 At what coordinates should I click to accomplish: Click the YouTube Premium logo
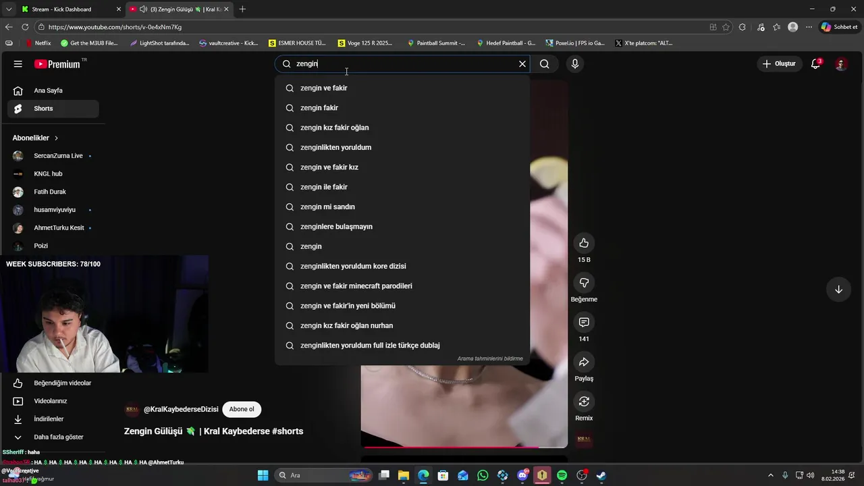[57, 64]
